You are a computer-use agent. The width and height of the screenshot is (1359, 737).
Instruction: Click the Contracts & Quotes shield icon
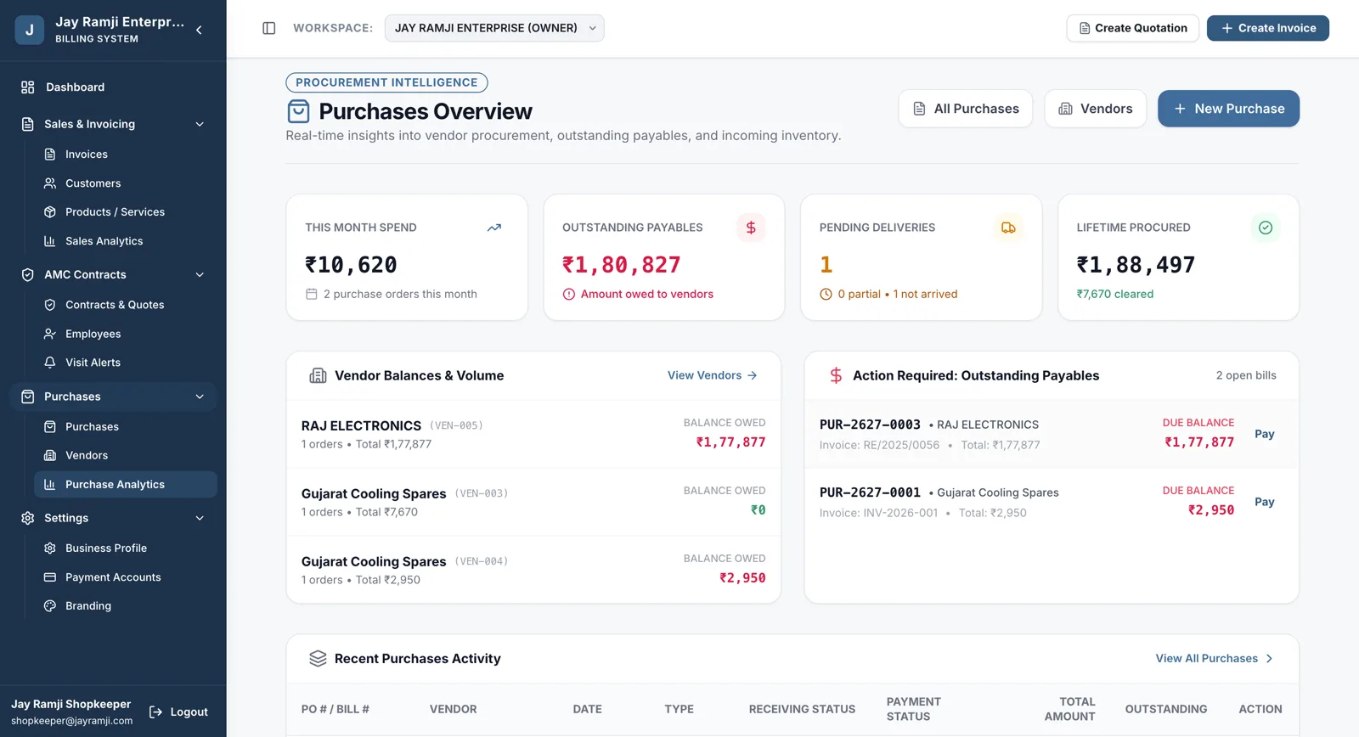pyautogui.click(x=50, y=305)
